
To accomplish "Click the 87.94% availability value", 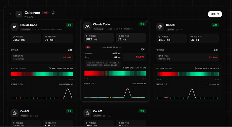I will click(67, 57).
